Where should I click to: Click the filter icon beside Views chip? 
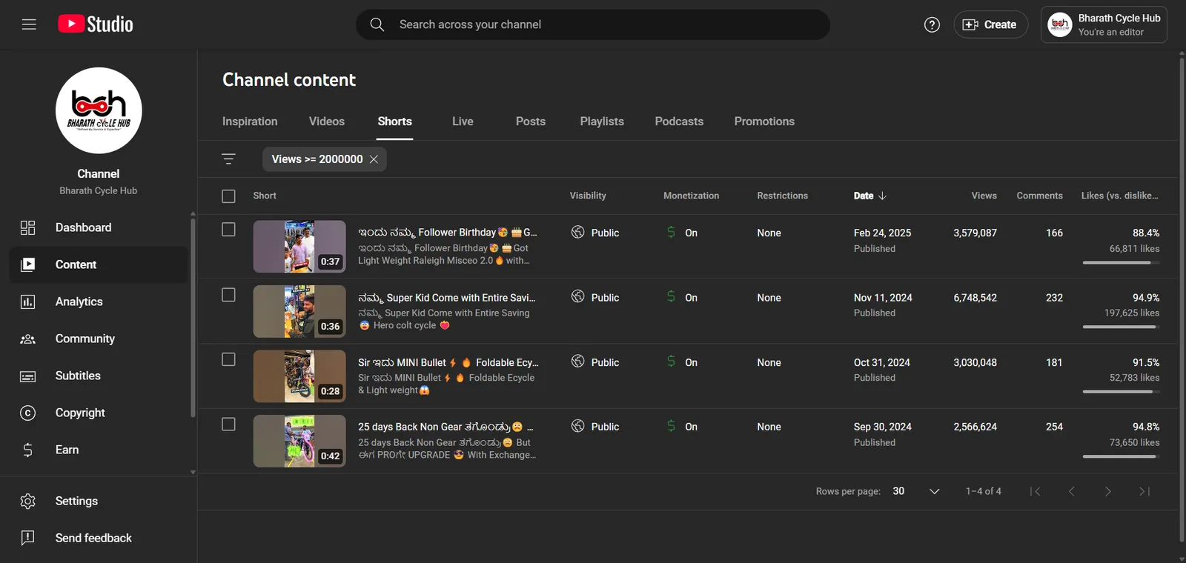coord(228,159)
